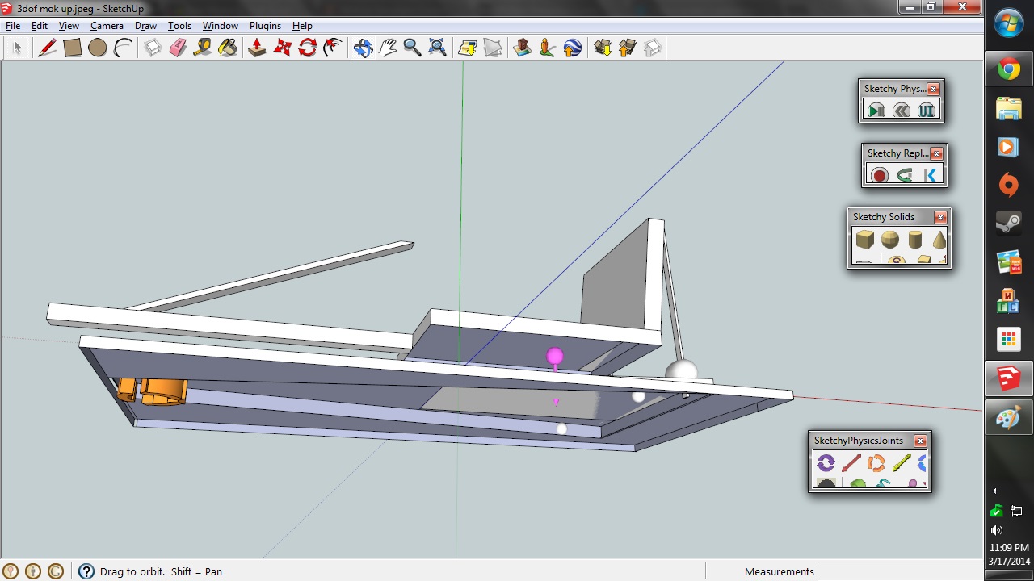Click the Make Component tool

[153, 48]
